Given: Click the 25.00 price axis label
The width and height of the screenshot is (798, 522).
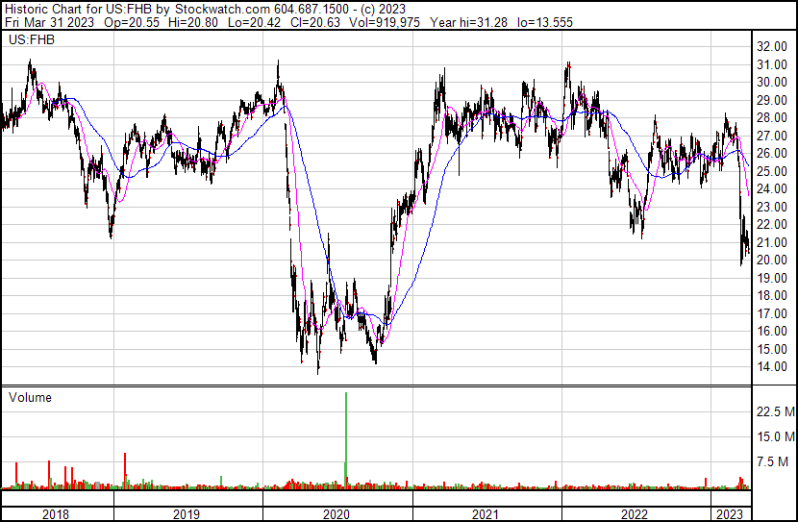Looking at the screenshot, I should pyautogui.click(x=771, y=171).
